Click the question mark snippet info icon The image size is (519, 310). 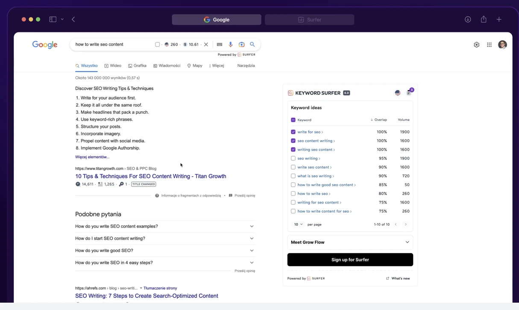tap(157, 196)
